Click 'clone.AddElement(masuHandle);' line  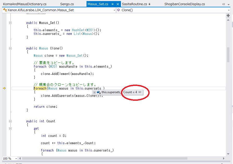67,74
